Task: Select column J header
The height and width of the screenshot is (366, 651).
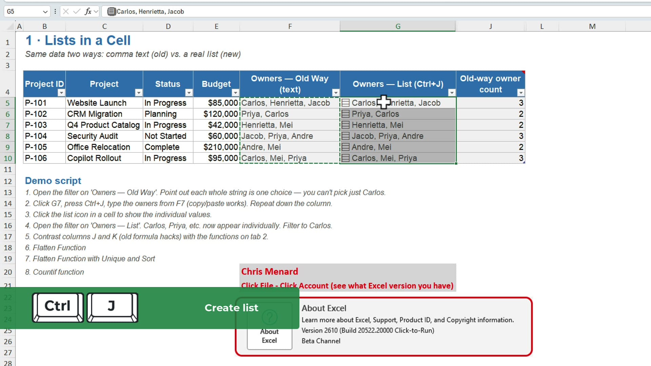Action: pyautogui.click(x=490, y=26)
